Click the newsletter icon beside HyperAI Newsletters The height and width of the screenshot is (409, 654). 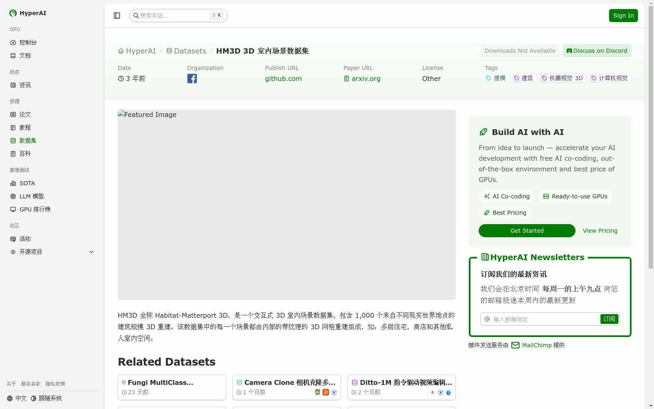[485, 257]
